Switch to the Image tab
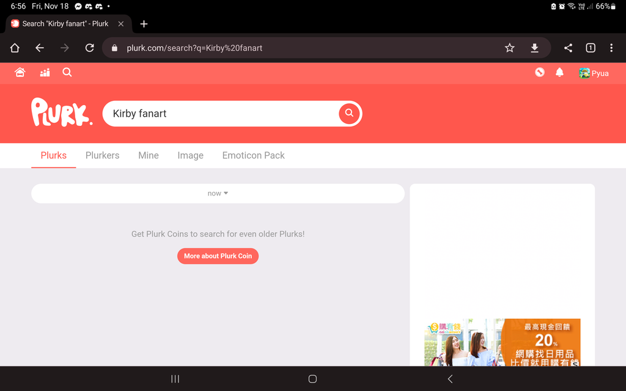 pos(191,155)
